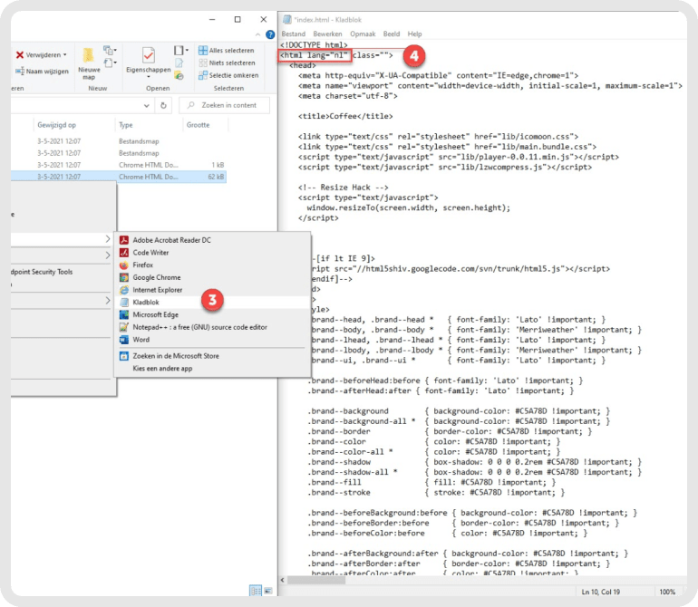Viewport: 698px width, 607px height.
Task: Click the Notepad++ icon in the submenu
Action: (x=124, y=327)
